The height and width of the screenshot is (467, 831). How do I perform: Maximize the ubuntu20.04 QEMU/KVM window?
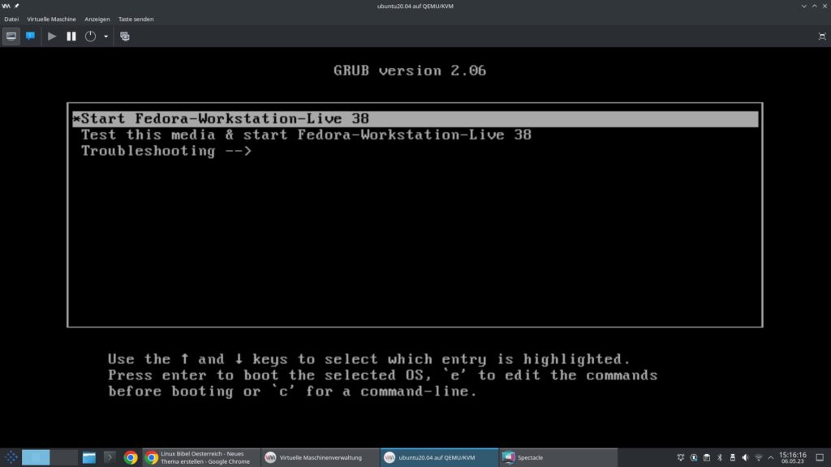coord(815,6)
